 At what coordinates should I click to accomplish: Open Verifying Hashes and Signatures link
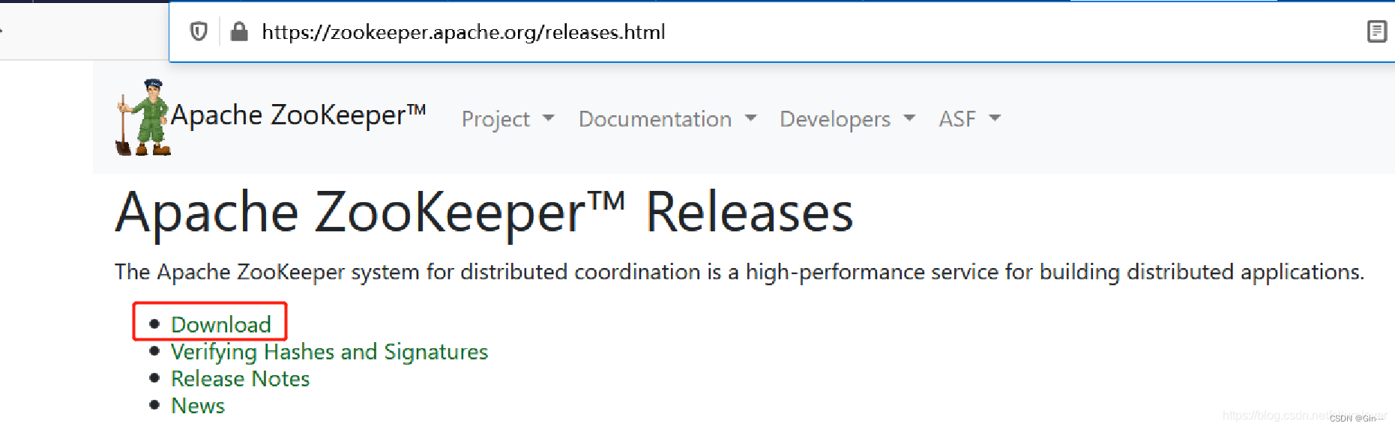pyautogui.click(x=329, y=352)
